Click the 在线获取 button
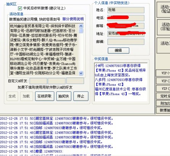Screen dimensions: 170x156 [45, 96]
